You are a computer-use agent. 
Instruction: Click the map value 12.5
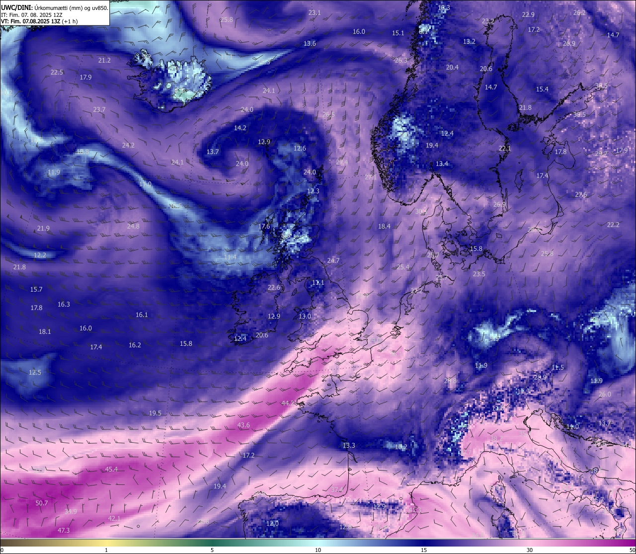tap(35, 372)
